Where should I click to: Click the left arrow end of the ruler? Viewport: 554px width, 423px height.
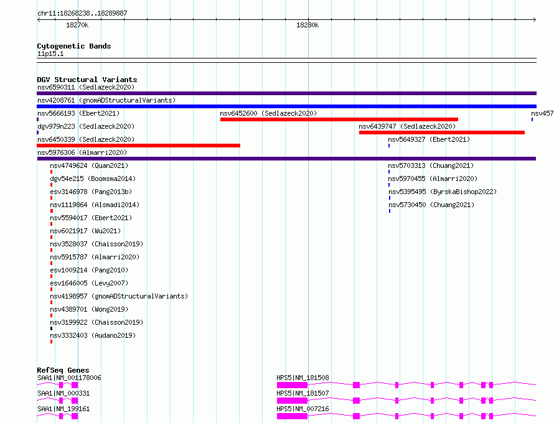(39, 20)
